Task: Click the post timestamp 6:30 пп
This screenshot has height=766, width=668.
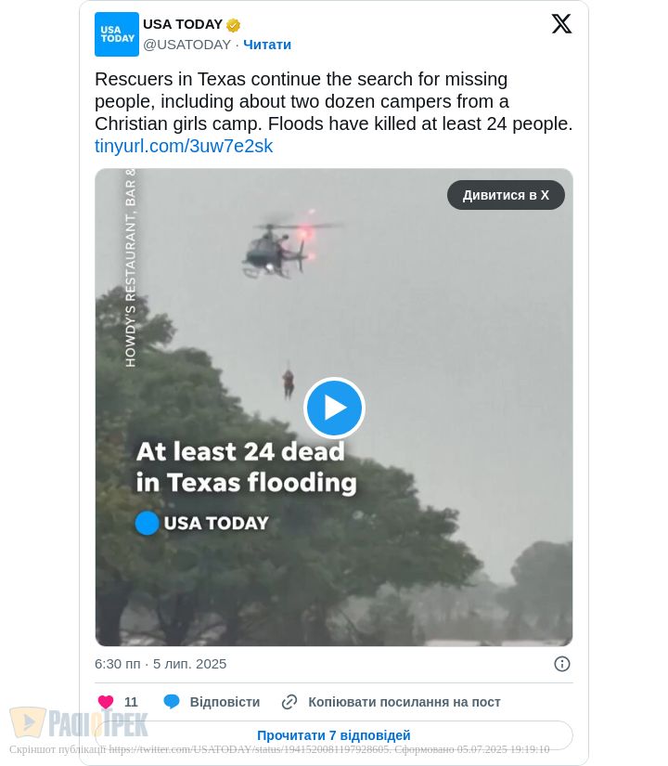Action: [x=117, y=664]
